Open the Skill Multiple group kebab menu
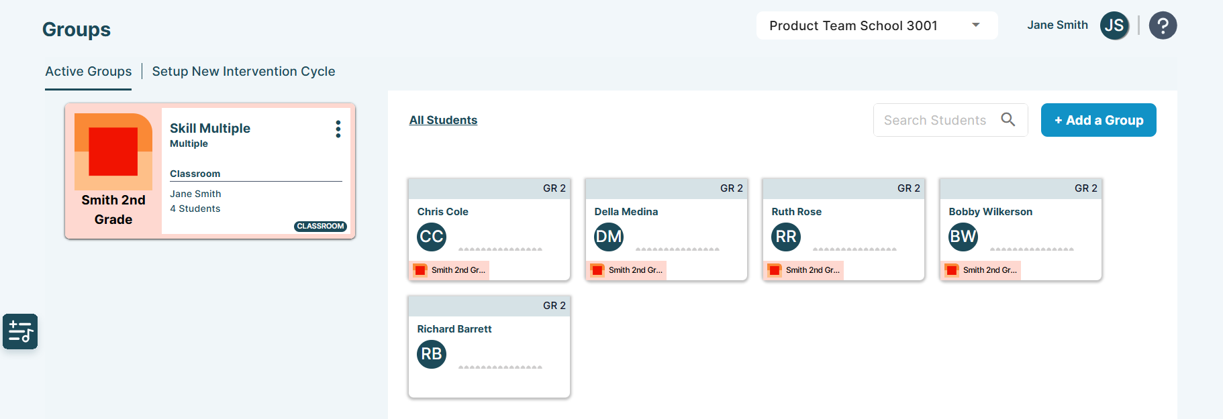The image size is (1223, 419). (x=338, y=129)
